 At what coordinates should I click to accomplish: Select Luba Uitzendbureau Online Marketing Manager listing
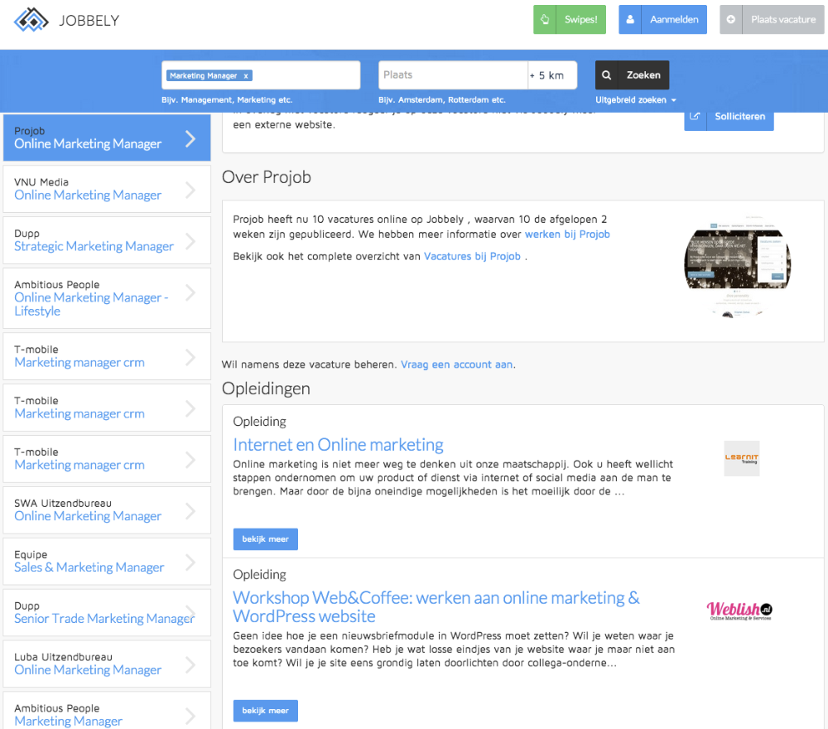(107, 664)
